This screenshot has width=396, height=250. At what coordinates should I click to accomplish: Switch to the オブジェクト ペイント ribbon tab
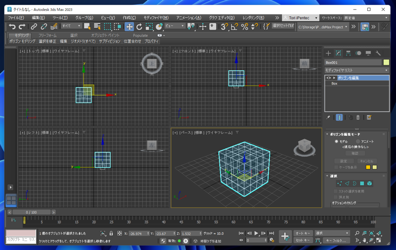105,35
